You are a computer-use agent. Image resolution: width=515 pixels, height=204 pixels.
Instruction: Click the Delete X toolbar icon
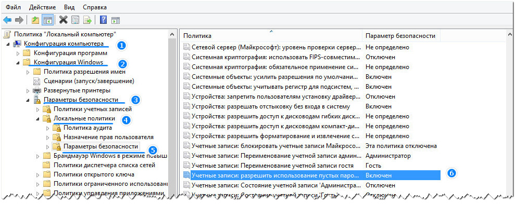point(64,20)
